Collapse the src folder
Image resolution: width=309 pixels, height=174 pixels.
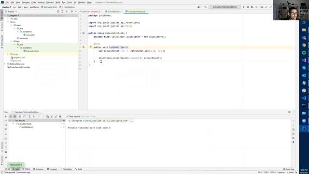point(8,22)
